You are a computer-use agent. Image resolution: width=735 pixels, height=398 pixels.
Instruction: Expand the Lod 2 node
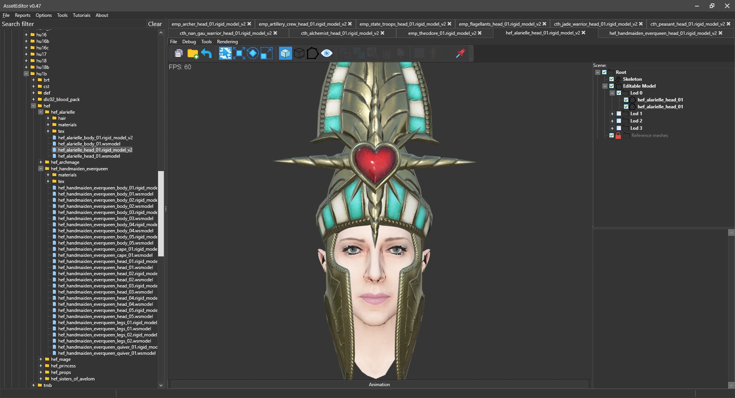point(612,121)
